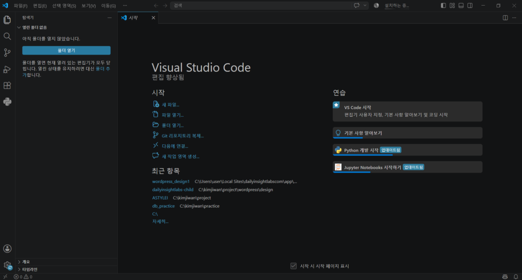
Task: Open the notifications bell icon
Action: click(x=516, y=276)
